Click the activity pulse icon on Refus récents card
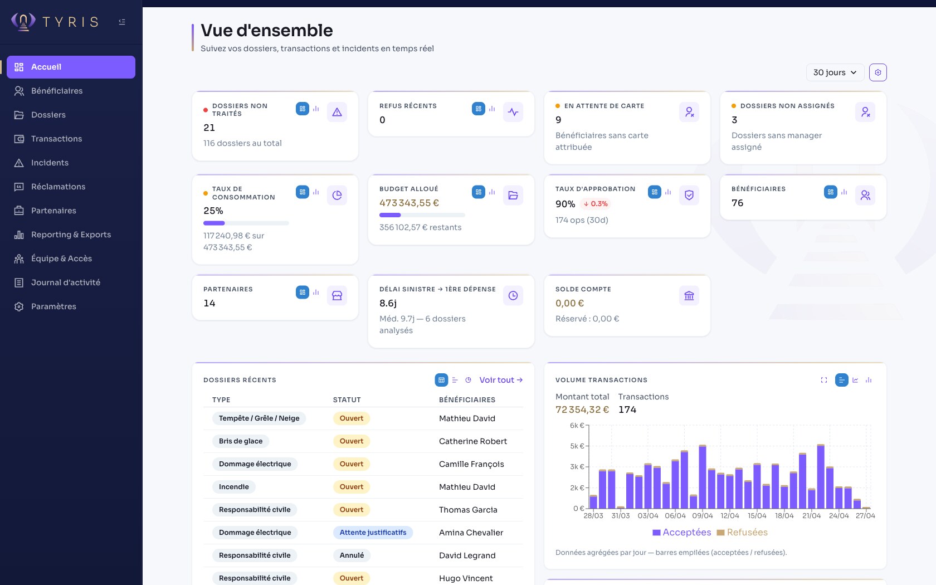 (x=513, y=112)
